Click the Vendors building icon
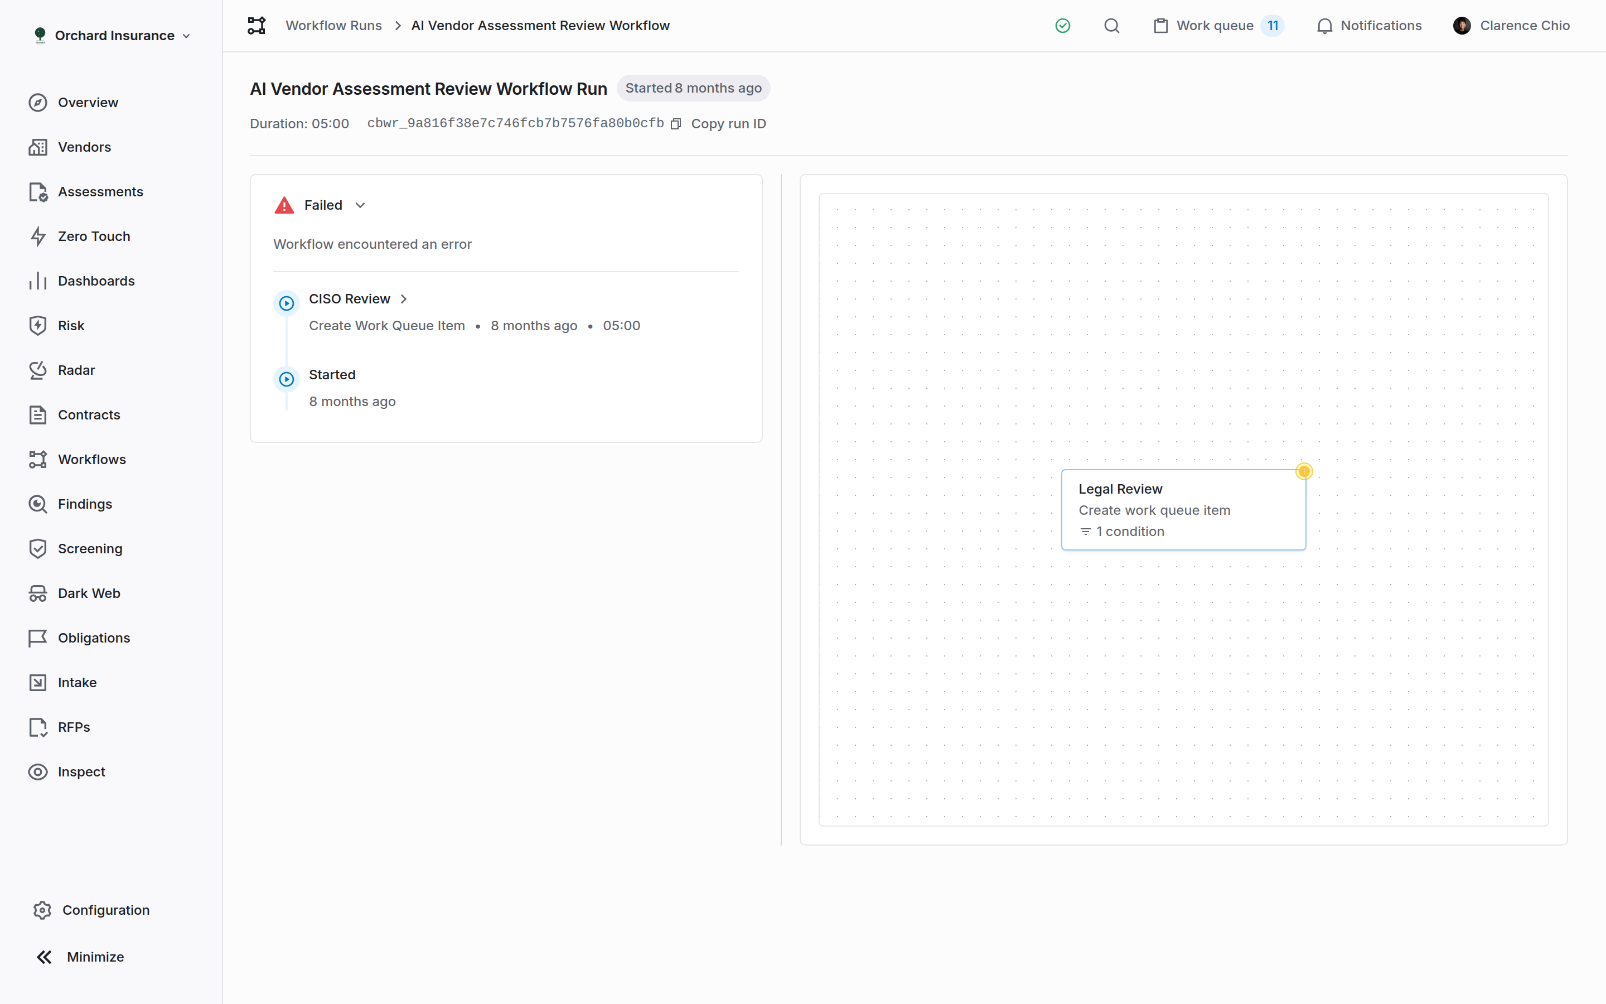Screen dimensions: 1606x1004 coord(38,147)
